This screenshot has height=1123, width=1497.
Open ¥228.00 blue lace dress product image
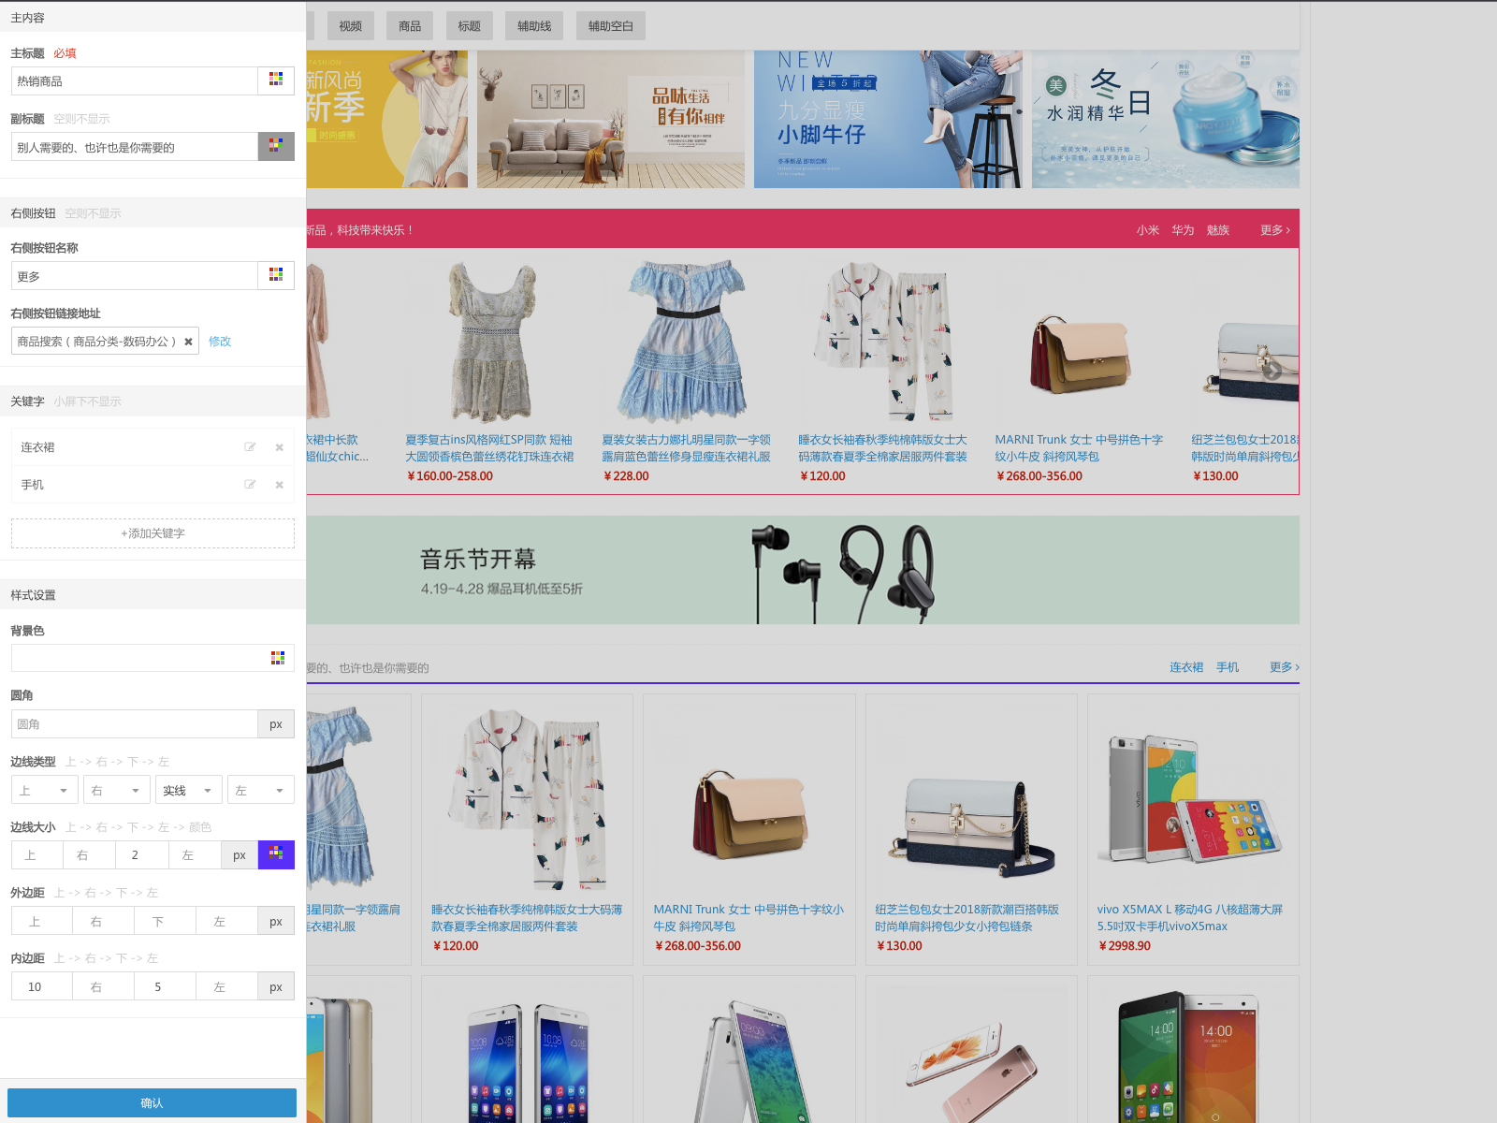[687, 341]
